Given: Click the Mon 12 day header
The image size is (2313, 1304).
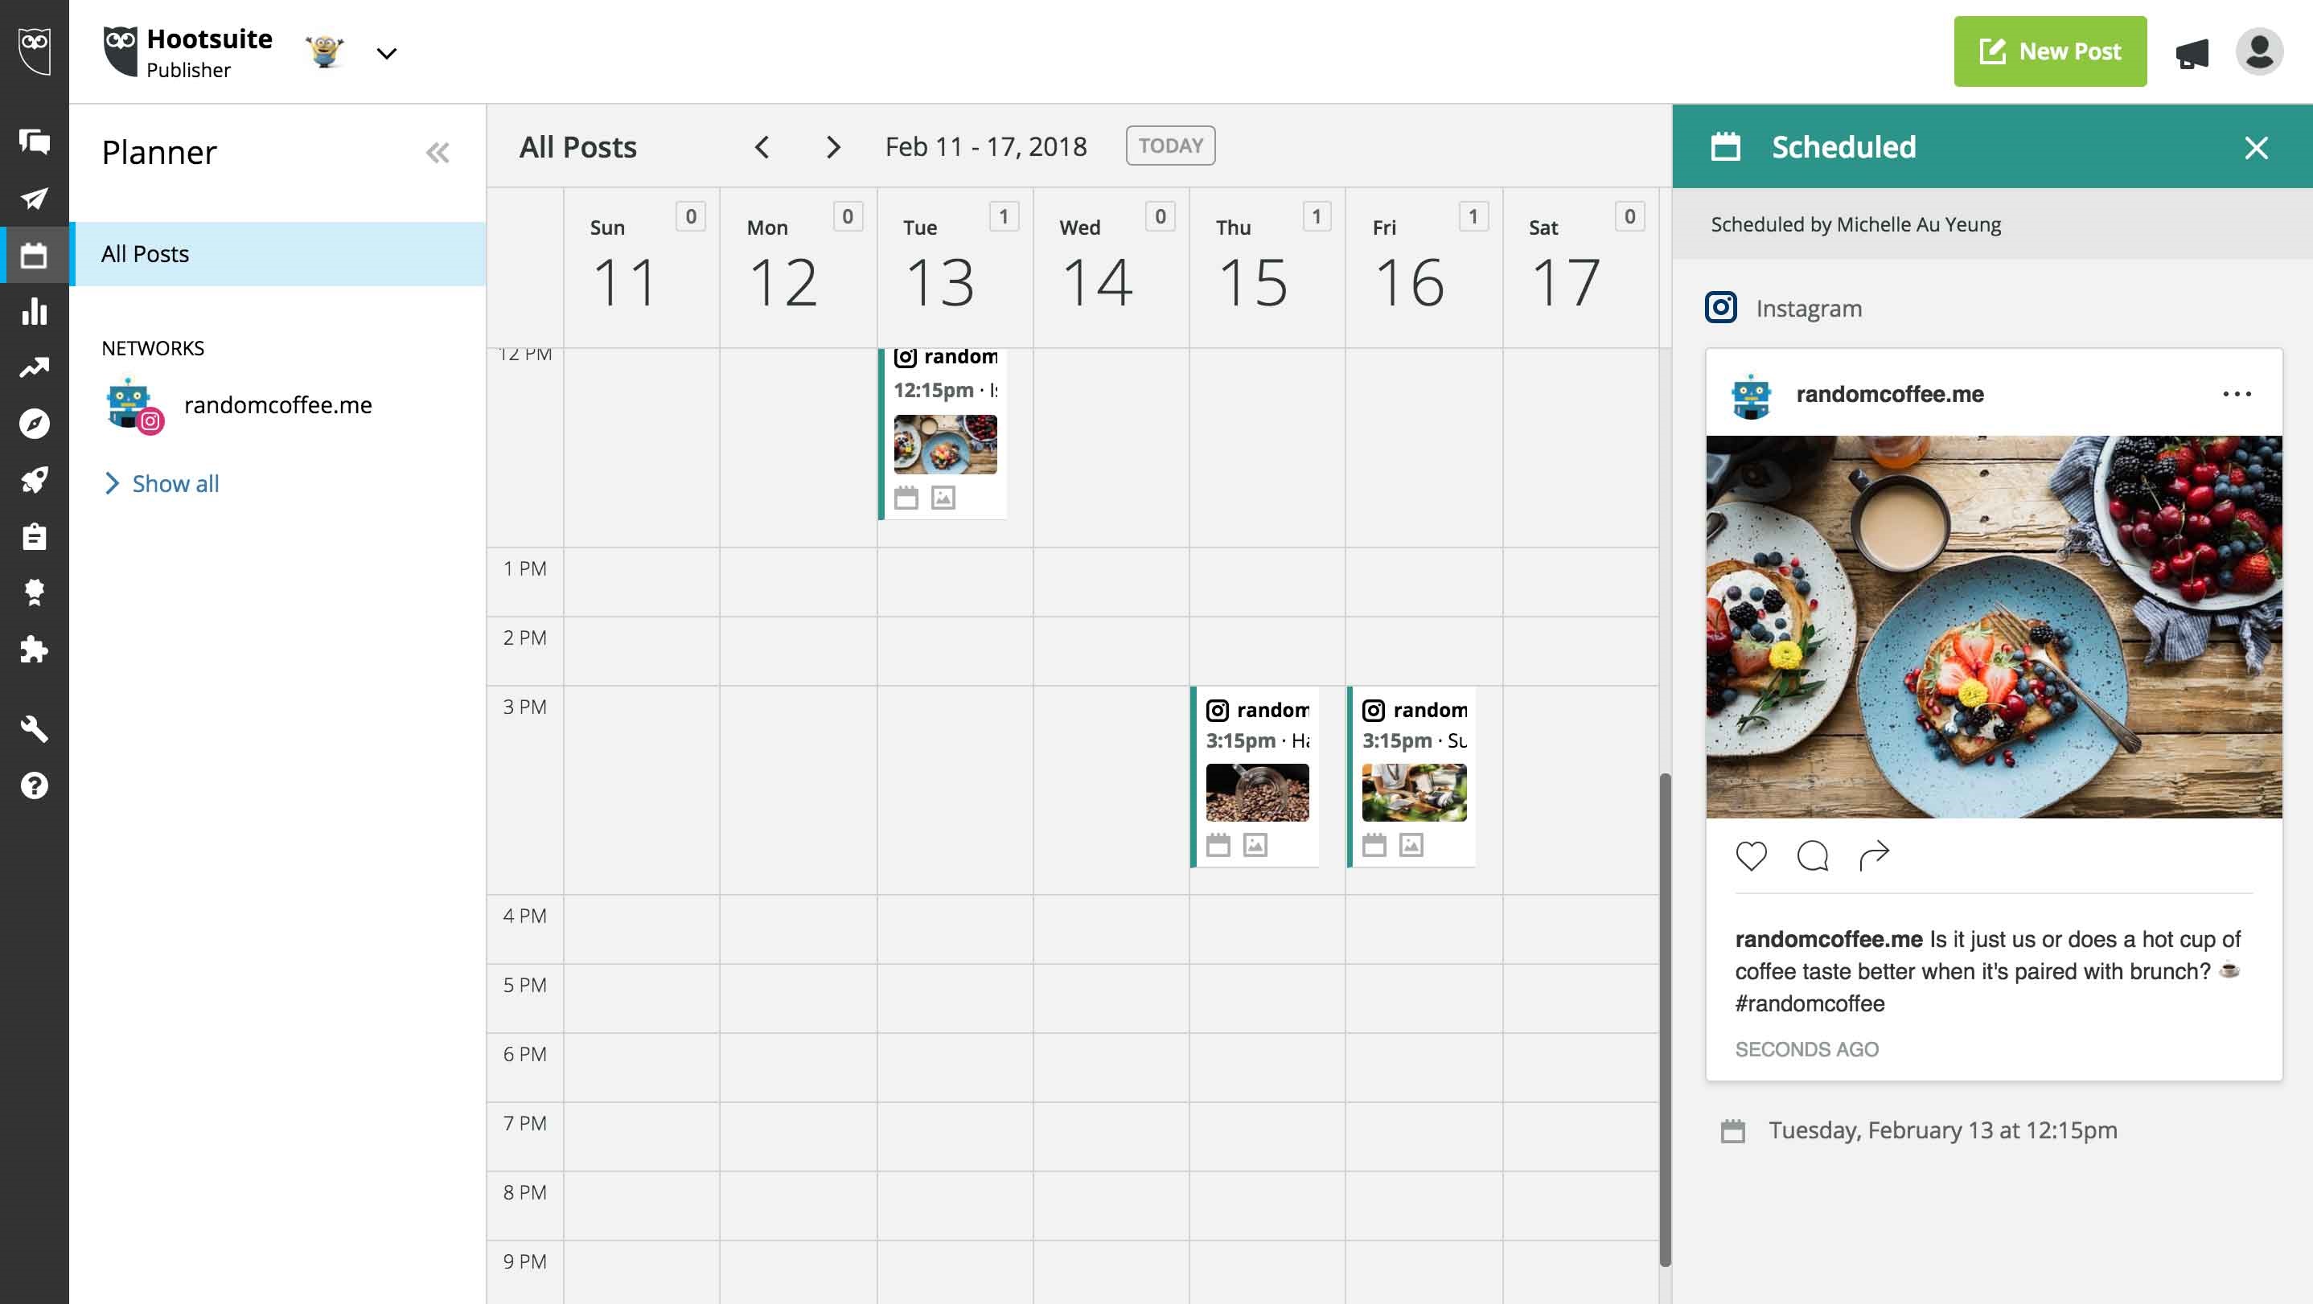Looking at the screenshot, I should 799,268.
